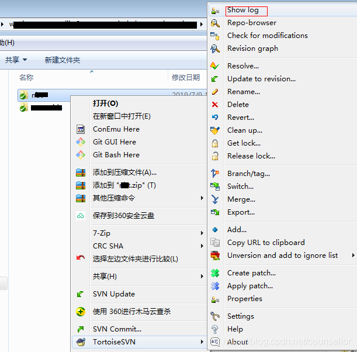Image resolution: width=357 pixels, height=352 pixels.
Task: Choose 打开(O) from the context menu
Action: point(105,103)
